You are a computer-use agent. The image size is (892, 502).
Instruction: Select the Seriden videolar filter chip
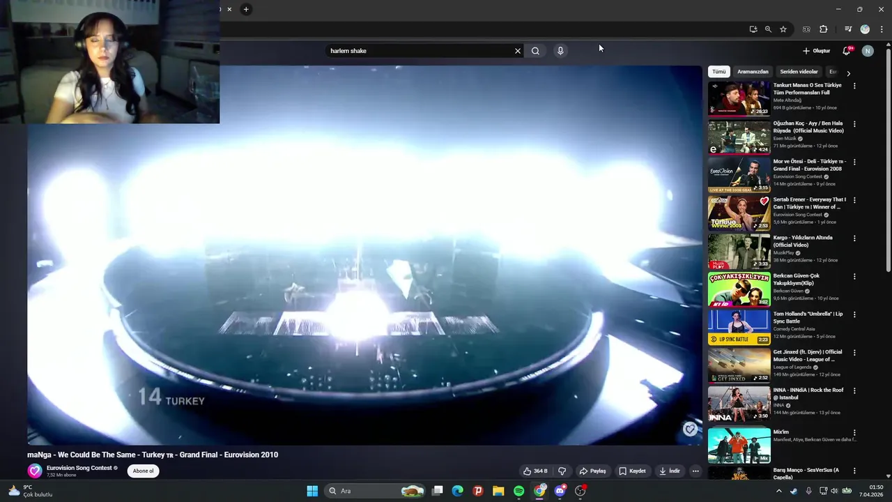pos(799,72)
